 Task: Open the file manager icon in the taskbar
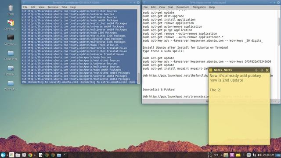click(18, 155)
